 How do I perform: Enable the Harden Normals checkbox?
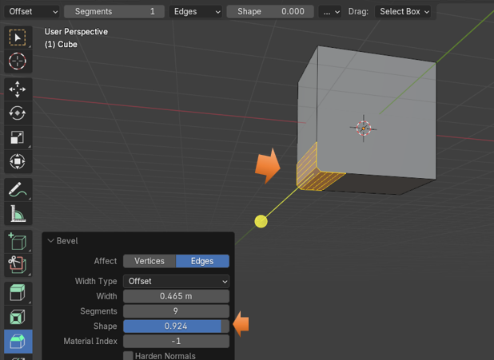pyautogui.click(x=128, y=355)
